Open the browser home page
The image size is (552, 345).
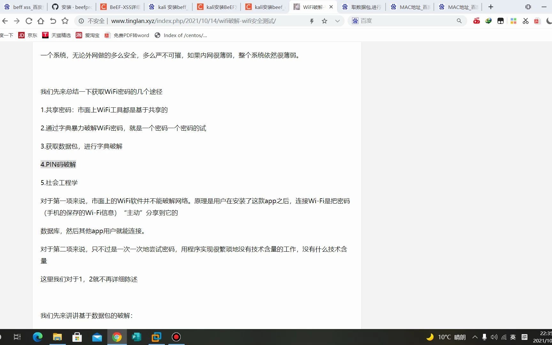coord(41,21)
